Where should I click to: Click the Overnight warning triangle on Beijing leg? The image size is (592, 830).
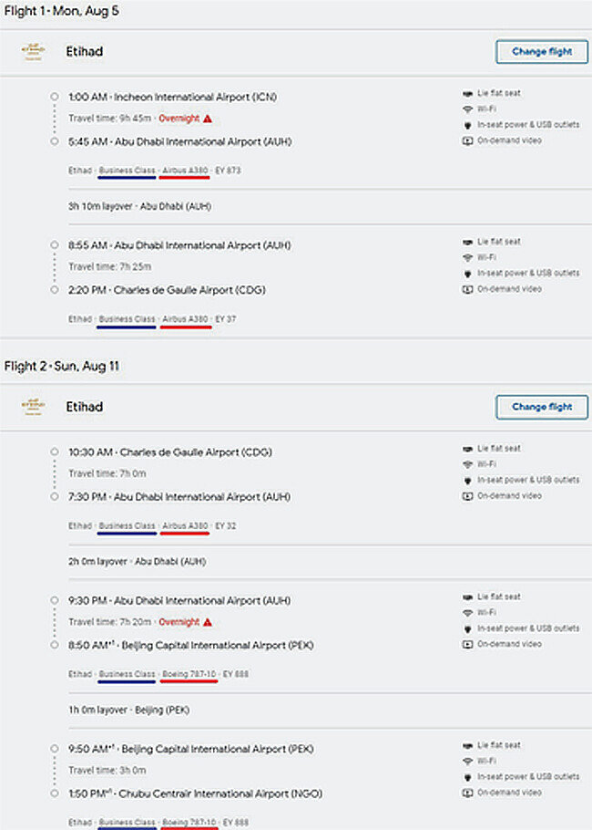point(208,622)
